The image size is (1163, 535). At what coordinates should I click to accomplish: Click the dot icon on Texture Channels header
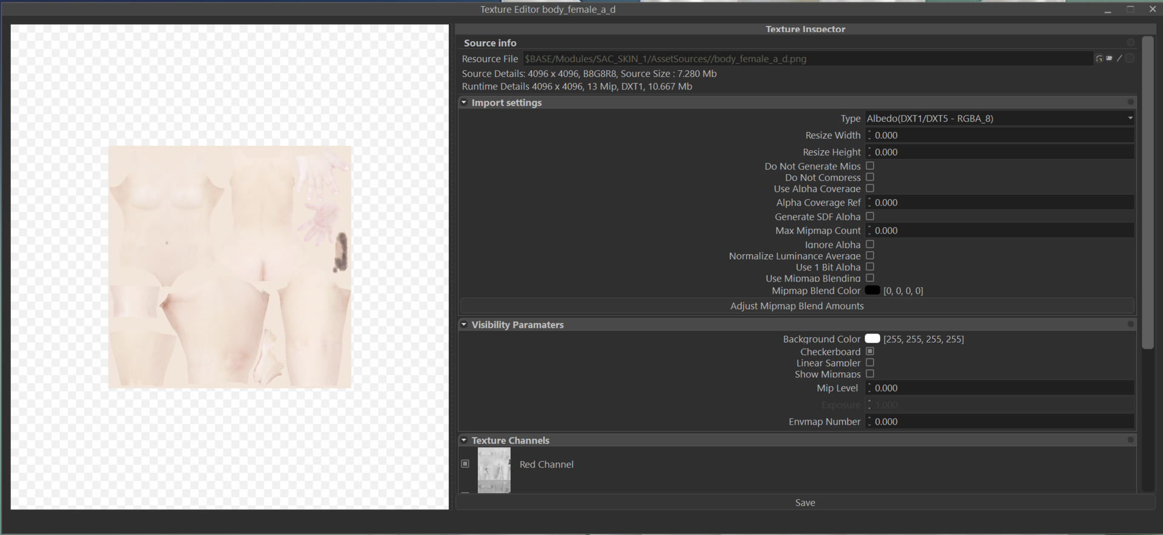1130,440
